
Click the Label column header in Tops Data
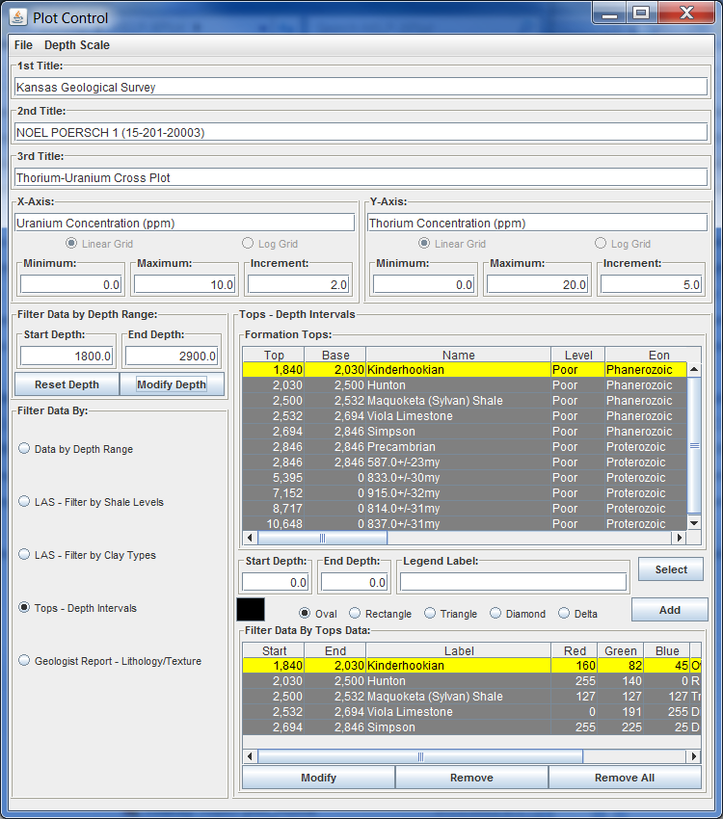459,650
